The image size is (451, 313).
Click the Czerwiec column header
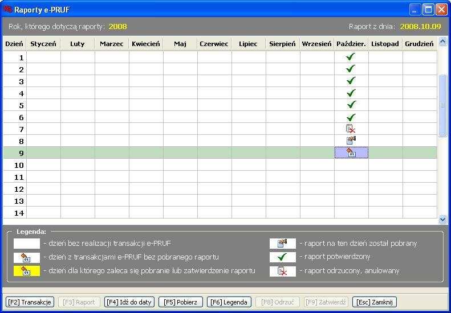[214, 44]
